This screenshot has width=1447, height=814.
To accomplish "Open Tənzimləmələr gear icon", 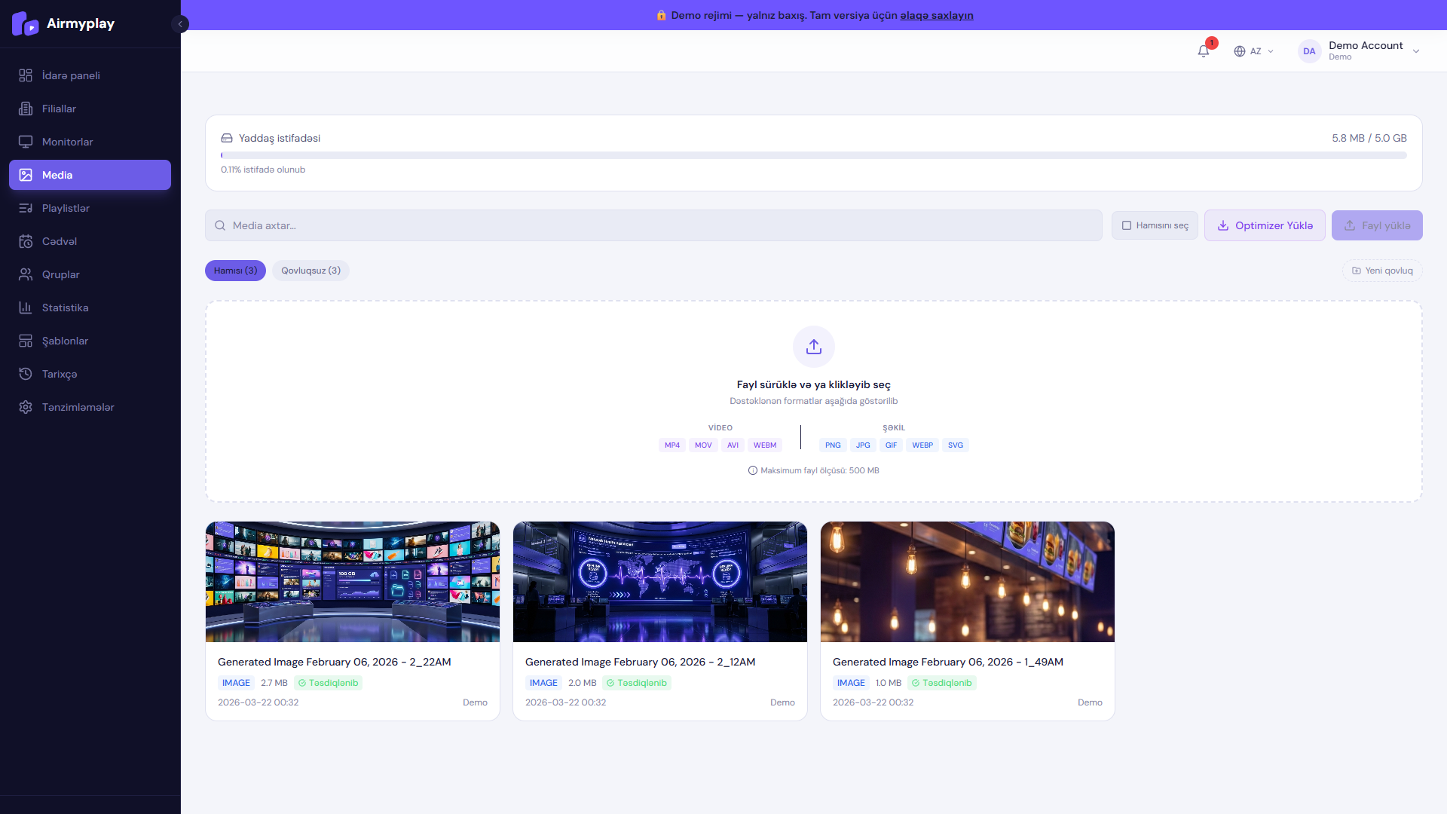I will [x=26, y=407].
